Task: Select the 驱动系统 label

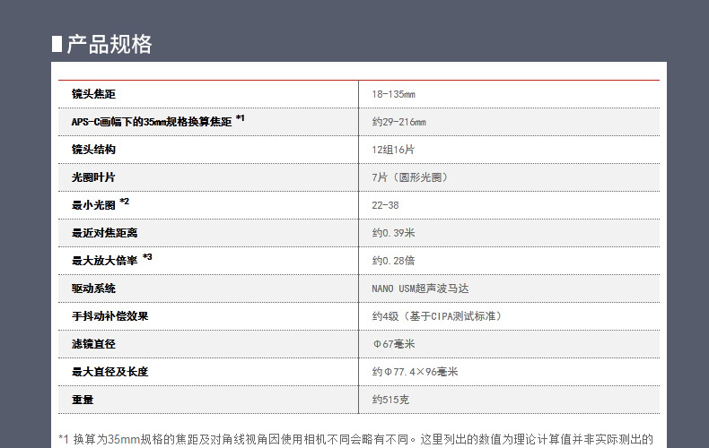Action: pyautogui.click(x=93, y=289)
